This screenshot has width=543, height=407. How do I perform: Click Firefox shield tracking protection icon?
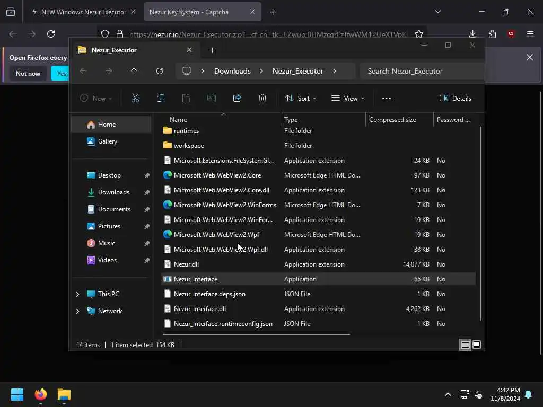[105, 34]
